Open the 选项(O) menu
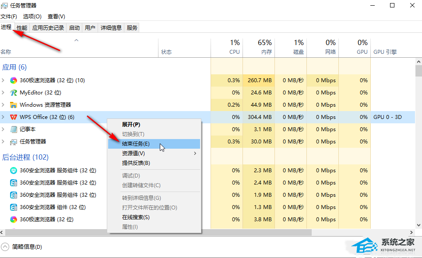 32,16
